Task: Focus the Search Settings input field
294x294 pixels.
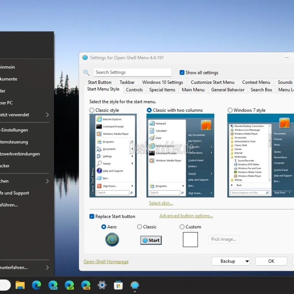Action: tap(132, 72)
